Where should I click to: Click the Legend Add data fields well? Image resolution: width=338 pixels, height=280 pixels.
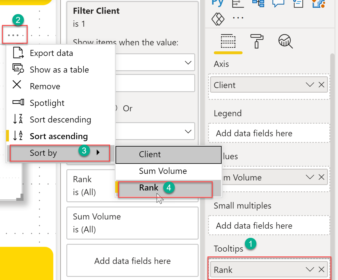click(254, 133)
